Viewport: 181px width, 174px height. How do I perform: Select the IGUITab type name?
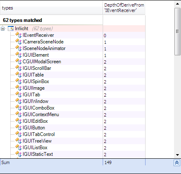coord(31,95)
